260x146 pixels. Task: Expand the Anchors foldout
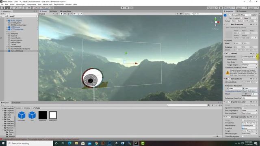coord(224,41)
